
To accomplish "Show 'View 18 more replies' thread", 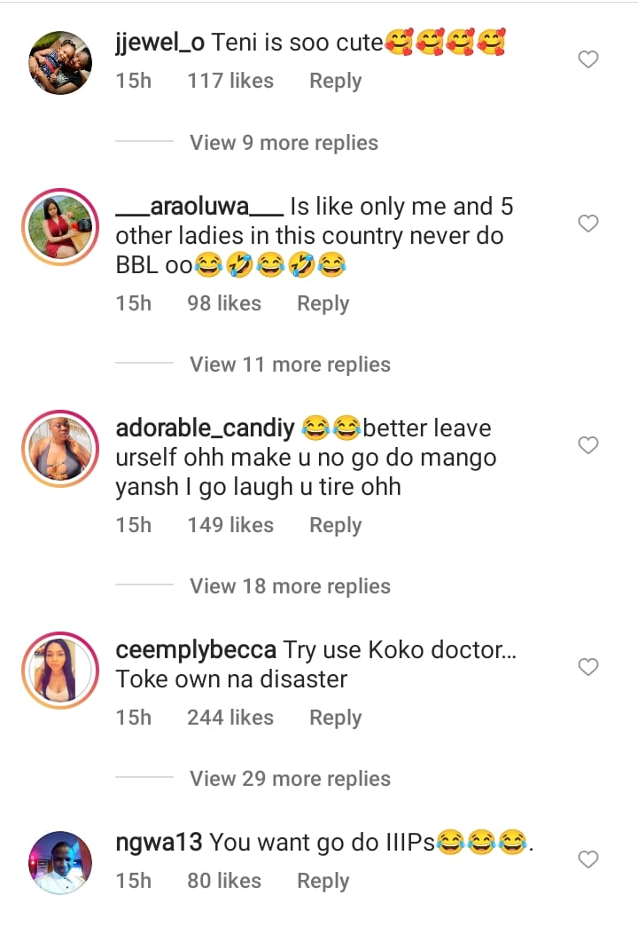I will (290, 586).
